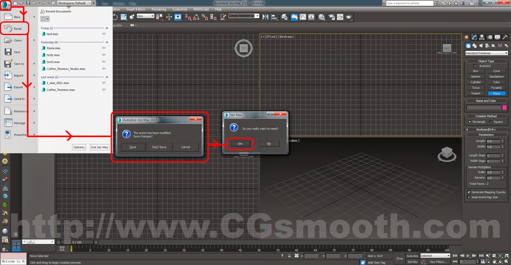Click the Set Keys large key icon
This screenshot has width=511, height=265.
400,259
